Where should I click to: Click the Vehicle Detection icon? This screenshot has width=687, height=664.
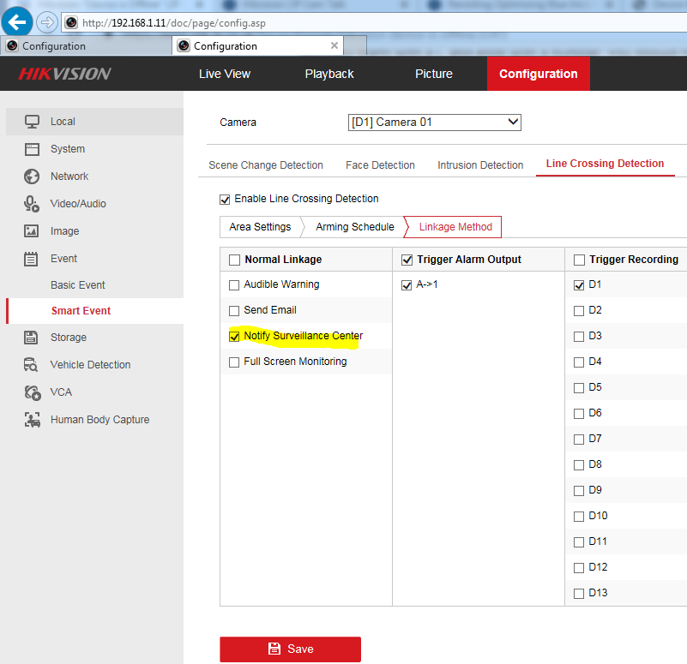pos(32,365)
